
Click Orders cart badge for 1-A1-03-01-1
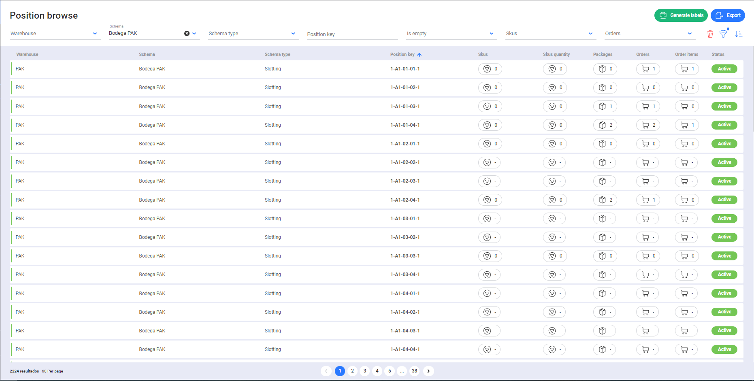(x=648, y=219)
